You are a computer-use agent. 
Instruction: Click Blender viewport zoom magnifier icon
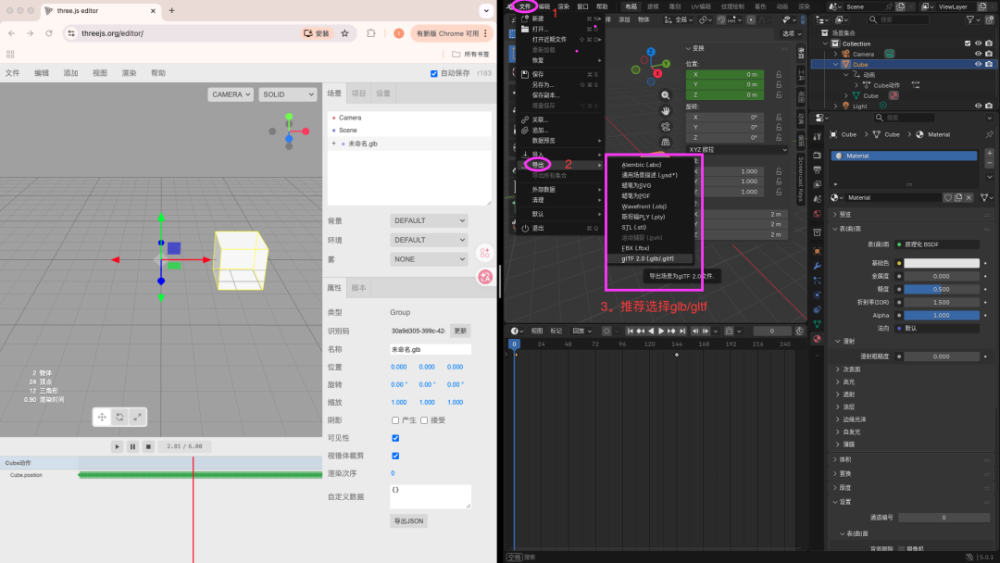[665, 95]
